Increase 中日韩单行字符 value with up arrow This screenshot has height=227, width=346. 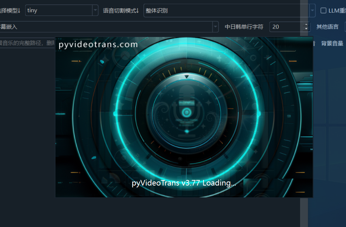306,24
